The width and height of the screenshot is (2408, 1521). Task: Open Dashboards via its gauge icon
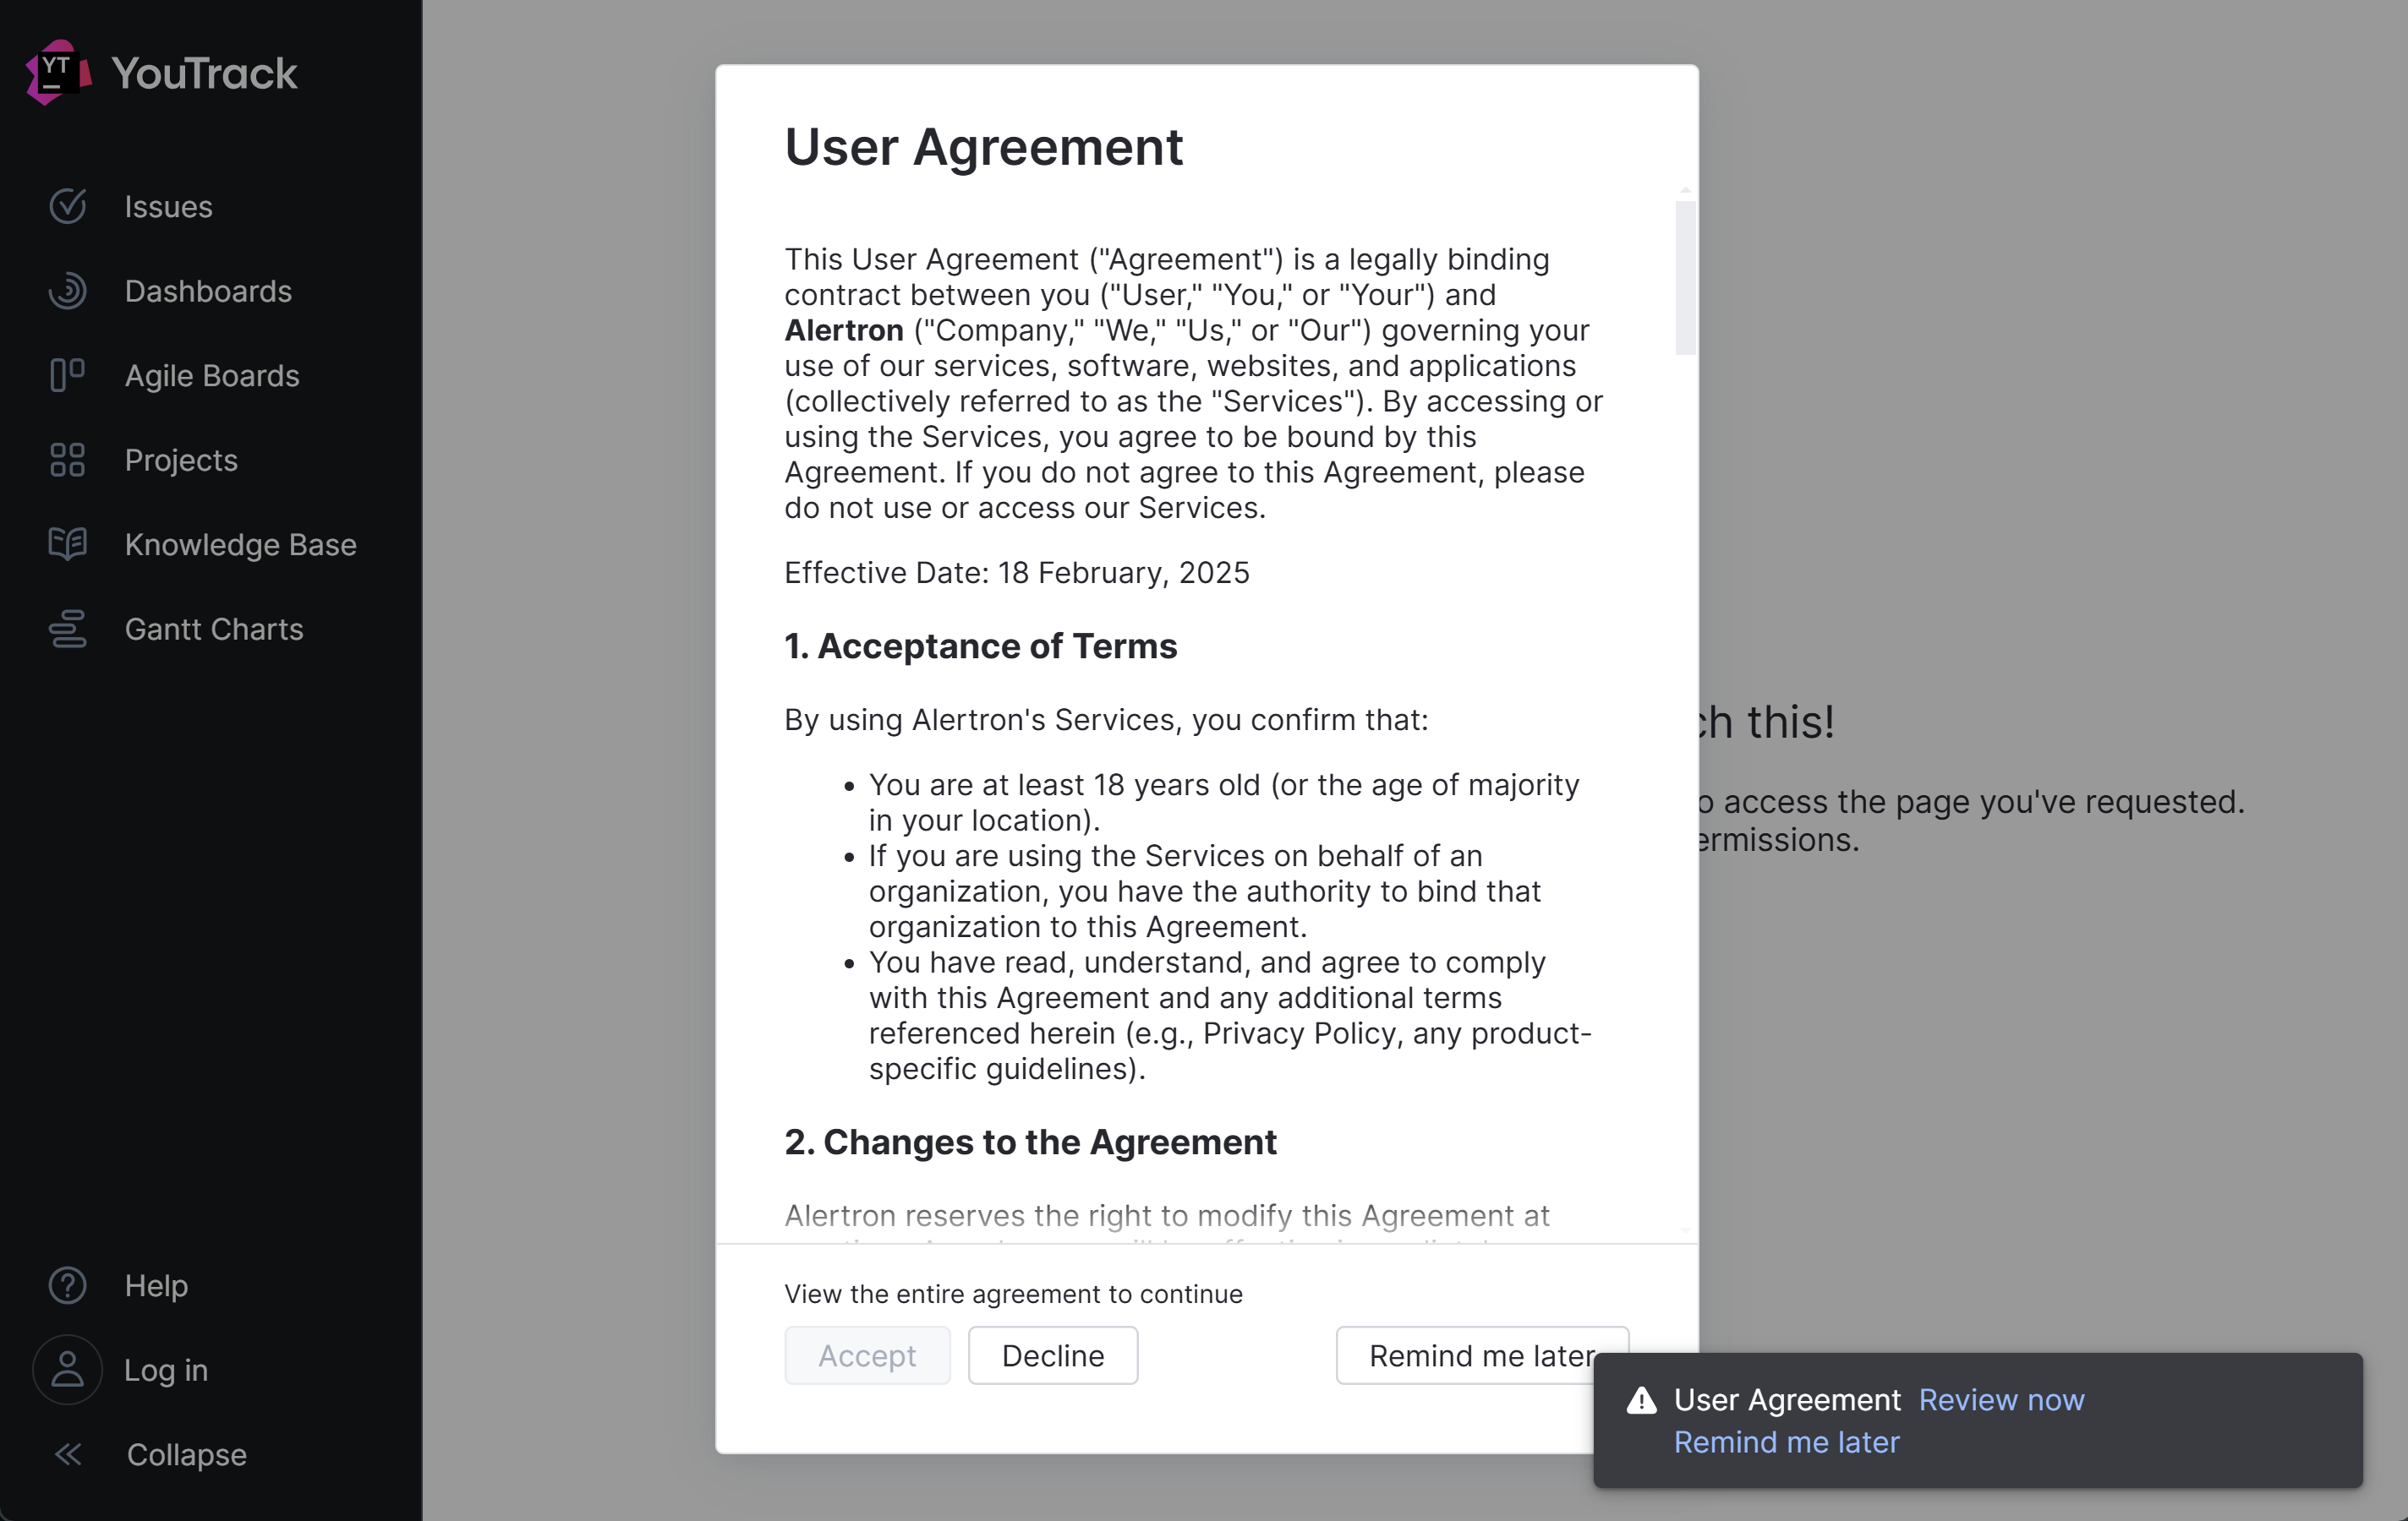[x=66, y=291]
